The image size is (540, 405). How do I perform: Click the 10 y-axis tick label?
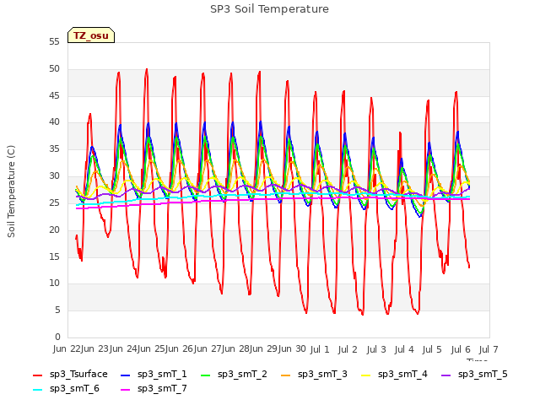[54, 283]
